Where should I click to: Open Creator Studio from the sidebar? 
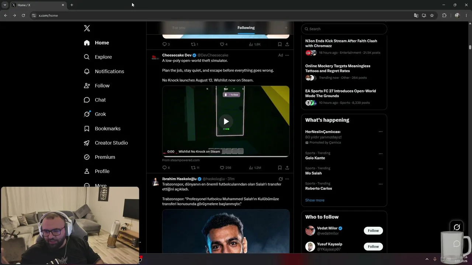coord(106,143)
